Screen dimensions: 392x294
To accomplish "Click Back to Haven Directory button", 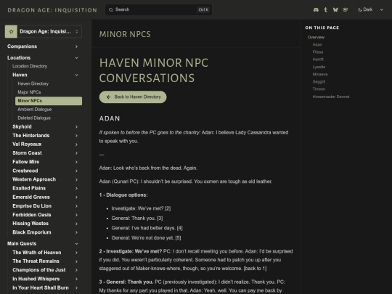I will 133,97.
